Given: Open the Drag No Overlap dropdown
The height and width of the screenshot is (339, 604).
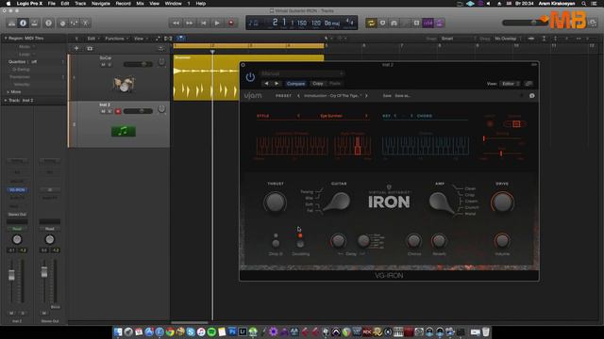Looking at the screenshot, I should coord(507,39).
